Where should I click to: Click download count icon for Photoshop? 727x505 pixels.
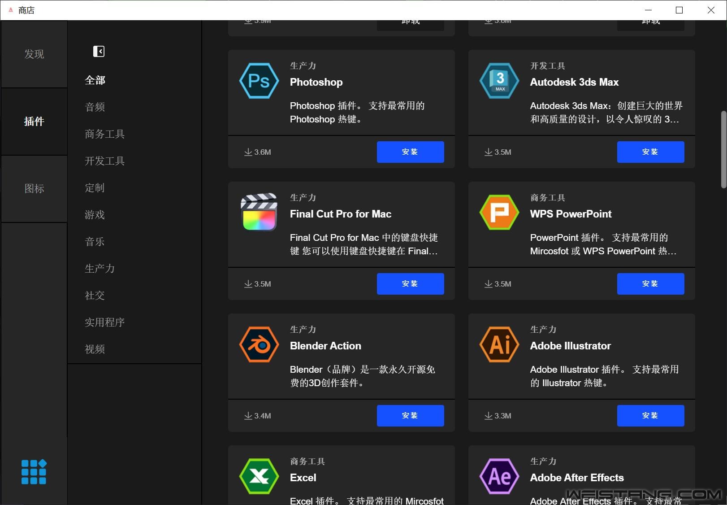coord(248,152)
